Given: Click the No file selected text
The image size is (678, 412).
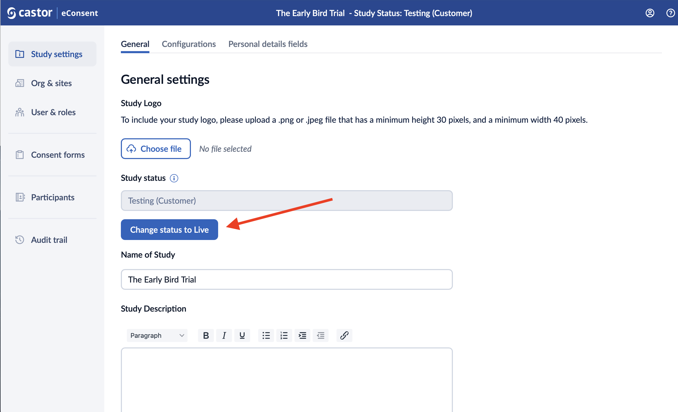Looking at the screenshot, I should (225, 149).
